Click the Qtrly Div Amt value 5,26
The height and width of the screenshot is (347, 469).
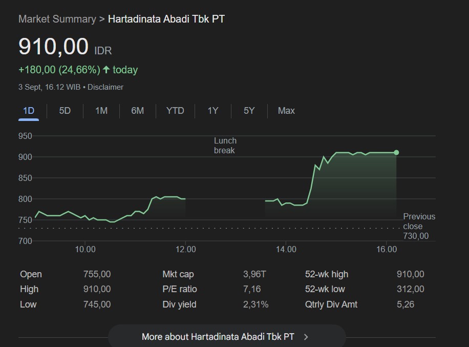406,304
